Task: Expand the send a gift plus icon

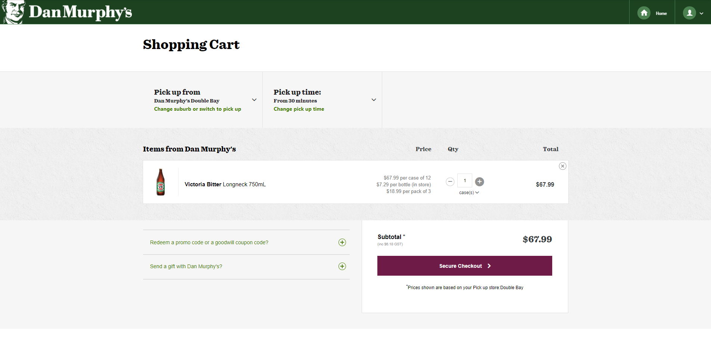Action: point(342,266)
